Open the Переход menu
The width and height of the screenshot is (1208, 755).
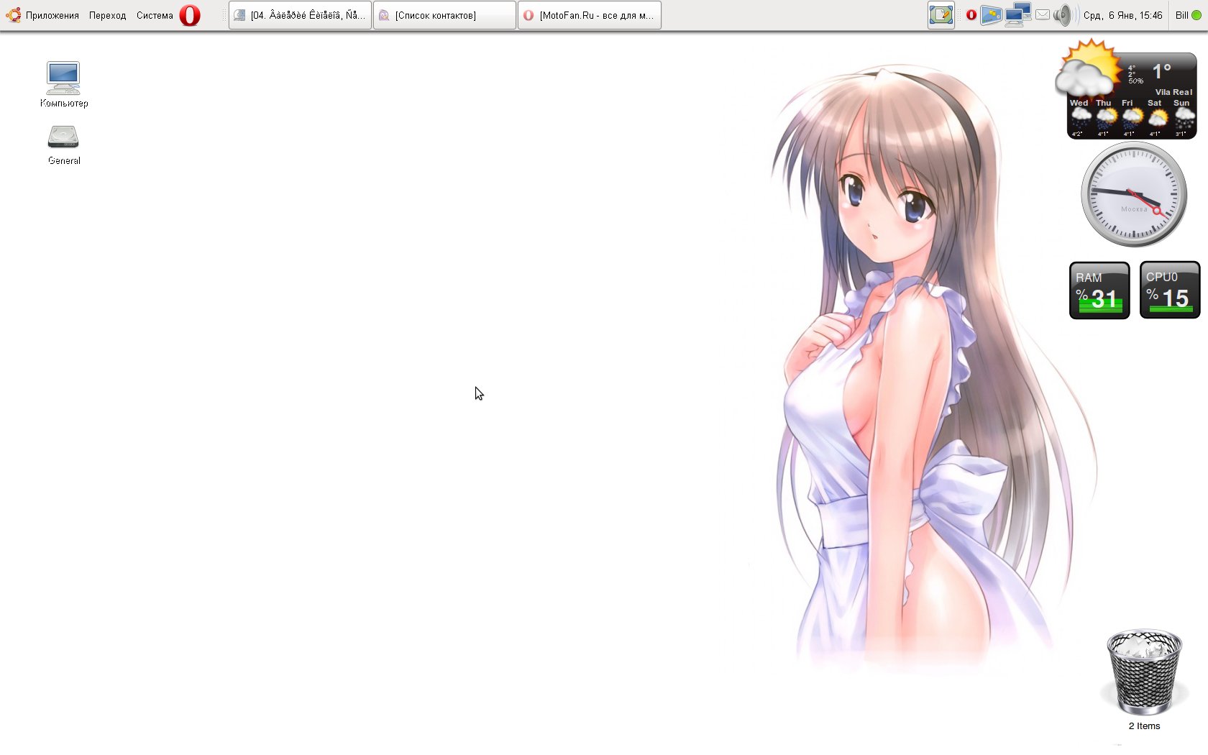coord(107,15)
